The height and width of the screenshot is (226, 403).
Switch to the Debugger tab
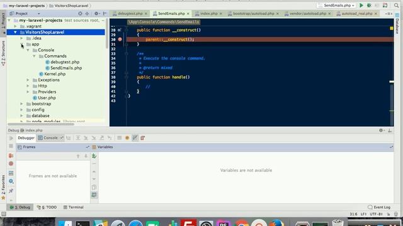click(26, 138)
